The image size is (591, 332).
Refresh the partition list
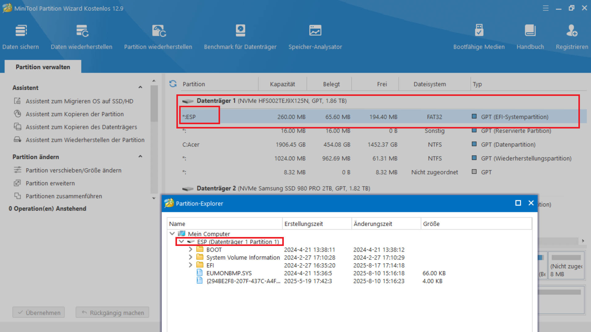(x=173, y=84)
